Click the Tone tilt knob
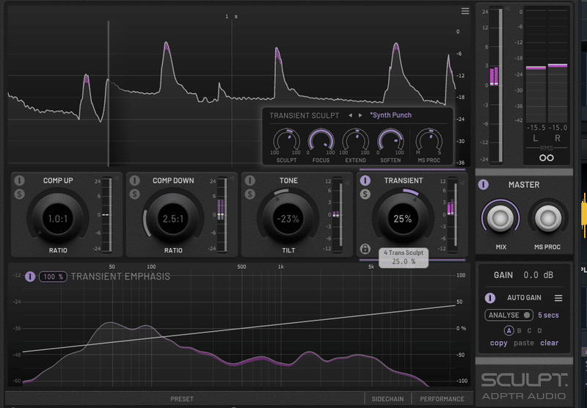The height and width of the screenshot is (408, 587). (x=288, y=219)
